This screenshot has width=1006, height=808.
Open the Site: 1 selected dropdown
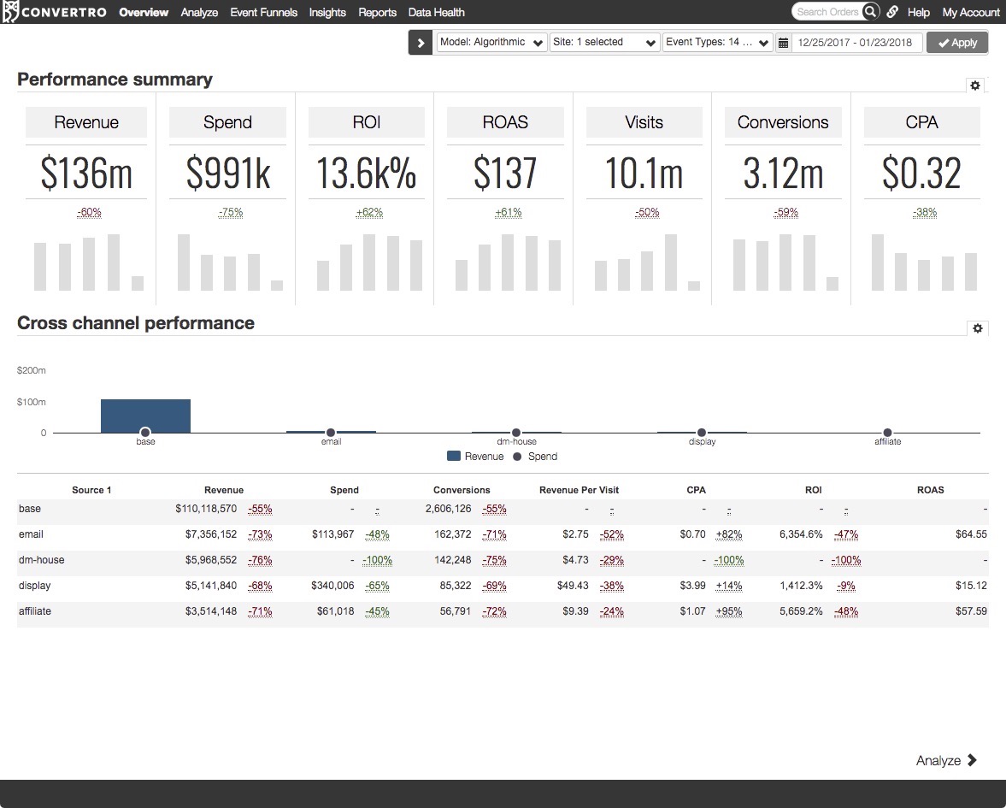pyautogui.click(x=604, y=43)
